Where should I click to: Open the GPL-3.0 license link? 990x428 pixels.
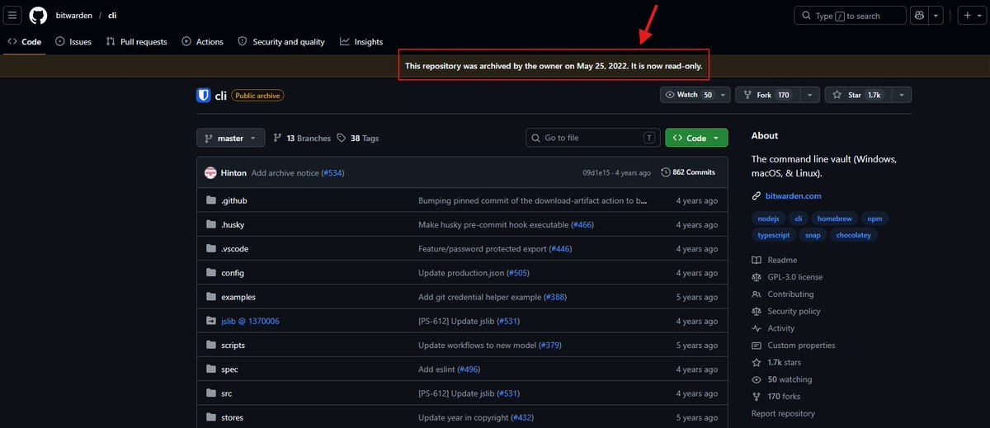click(787, 277)
